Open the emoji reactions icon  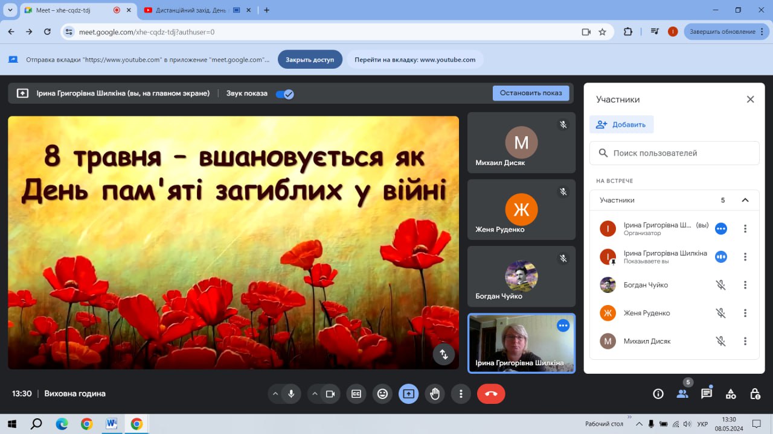pos(382,394)
